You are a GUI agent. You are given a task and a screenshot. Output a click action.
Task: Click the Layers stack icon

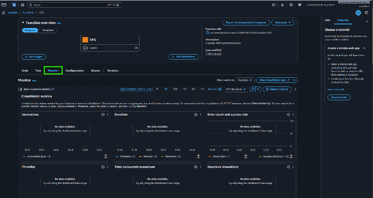point(85,48)
